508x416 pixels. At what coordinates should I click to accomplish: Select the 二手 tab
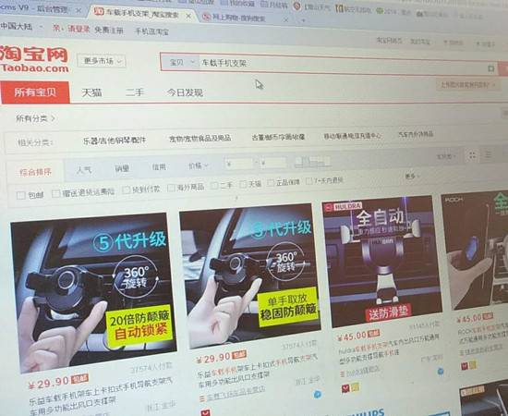tap(135, 92)
